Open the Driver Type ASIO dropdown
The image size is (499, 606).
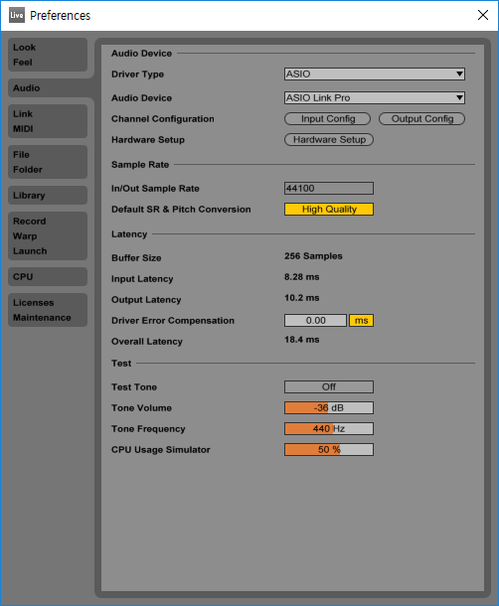tap(375, 74)
